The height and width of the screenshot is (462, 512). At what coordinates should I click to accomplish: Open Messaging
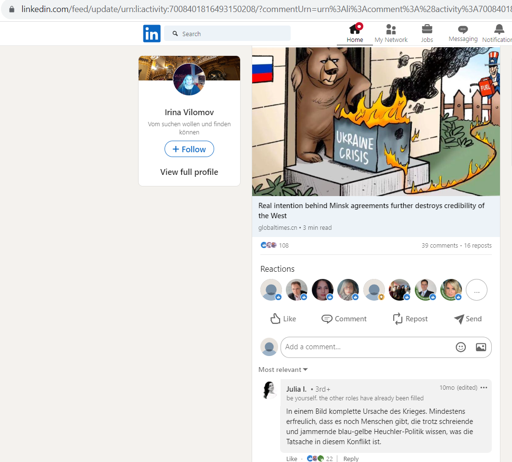pos(463,33)
